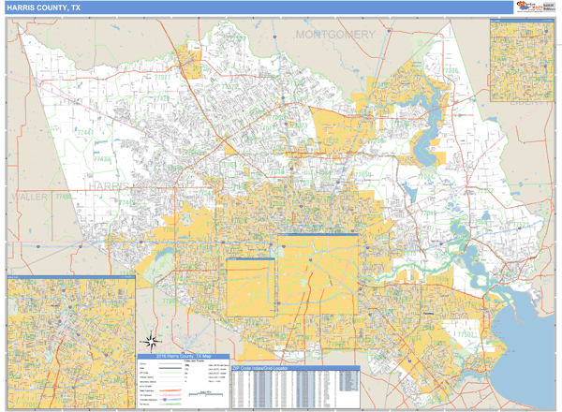Open the downtown Houston inset map
This screenshot has width=562, height=412.
click(x=71, y=342)
